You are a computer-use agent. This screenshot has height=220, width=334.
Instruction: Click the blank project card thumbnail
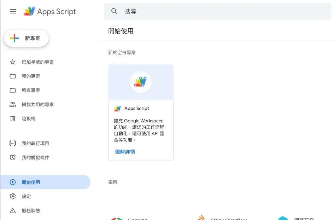click(x=141, y=82)
